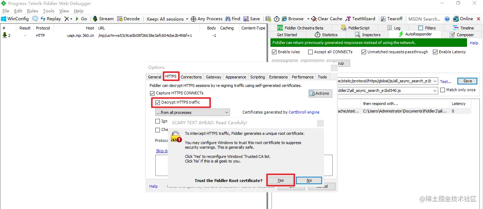Open the AutoResponder Help link
The width and height of the screenshot is (483, 209).
coord(474,43)
